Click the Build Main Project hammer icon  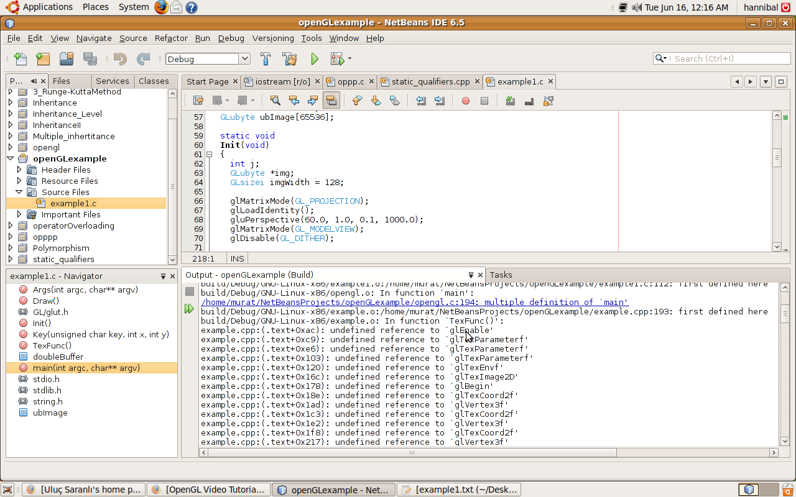[x=266, y=59]
